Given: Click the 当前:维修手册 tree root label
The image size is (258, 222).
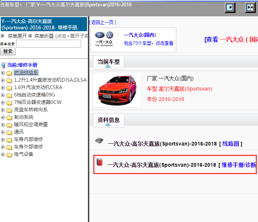Looking at the screenshot, I should (22, 65).
